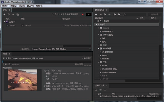
Task: Expand Wraptor DCP presets
Action: (100, 32)
